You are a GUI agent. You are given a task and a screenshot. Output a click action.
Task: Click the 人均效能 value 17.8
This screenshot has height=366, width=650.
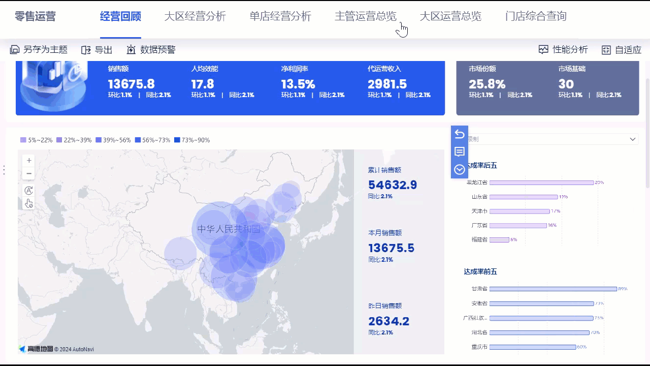[203, 84]
